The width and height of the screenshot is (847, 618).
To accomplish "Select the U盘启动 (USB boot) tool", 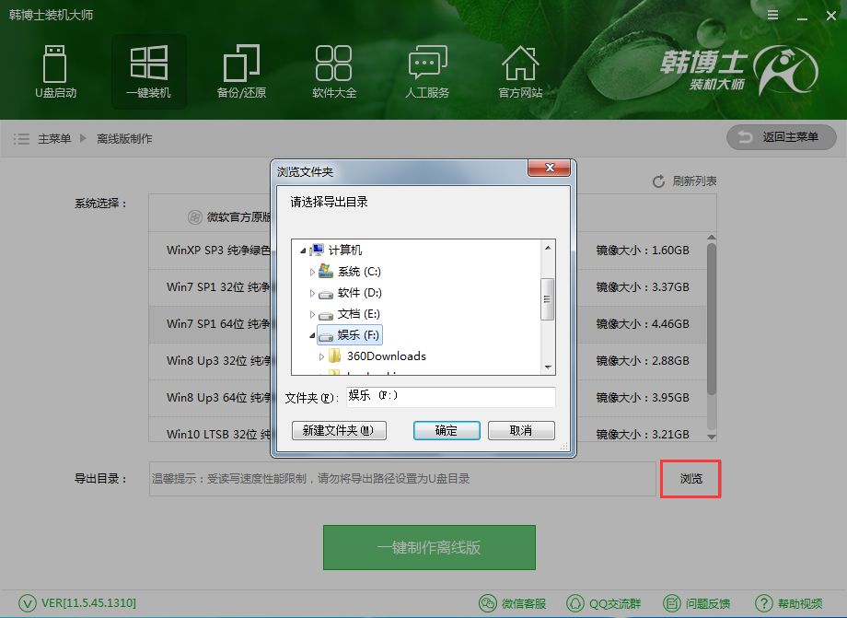I will pos(55,72).
